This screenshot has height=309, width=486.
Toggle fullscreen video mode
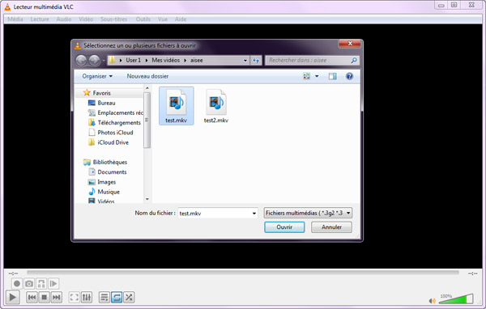click(74, 298)
